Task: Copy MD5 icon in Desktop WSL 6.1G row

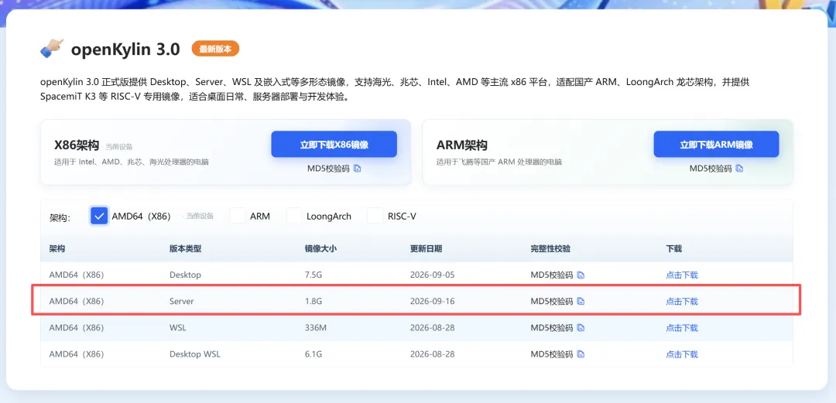Action: pyautogui.click(x=581, y=354)
